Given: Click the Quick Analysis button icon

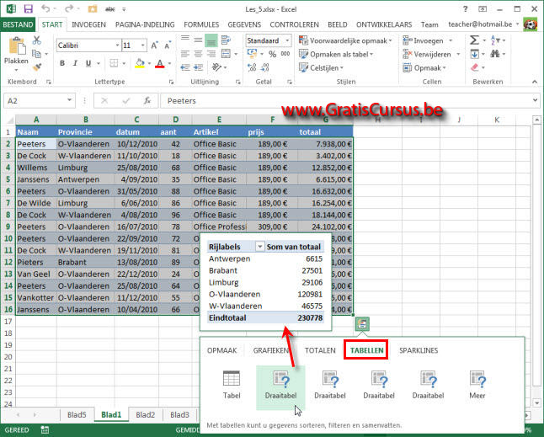Looking at the screenshot, I should (362, 323).
